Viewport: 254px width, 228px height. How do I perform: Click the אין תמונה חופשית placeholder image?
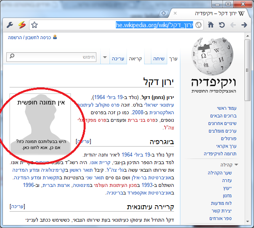click(40, 124)
